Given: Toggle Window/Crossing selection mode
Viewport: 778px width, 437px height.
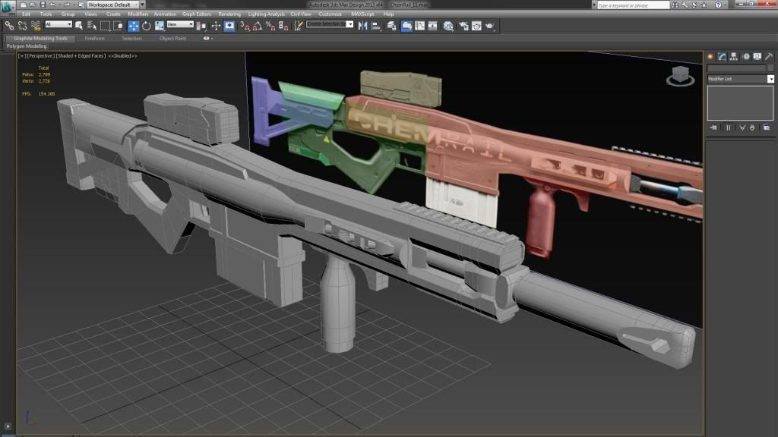Looking at the screenshot, I should tap(118, 26).
